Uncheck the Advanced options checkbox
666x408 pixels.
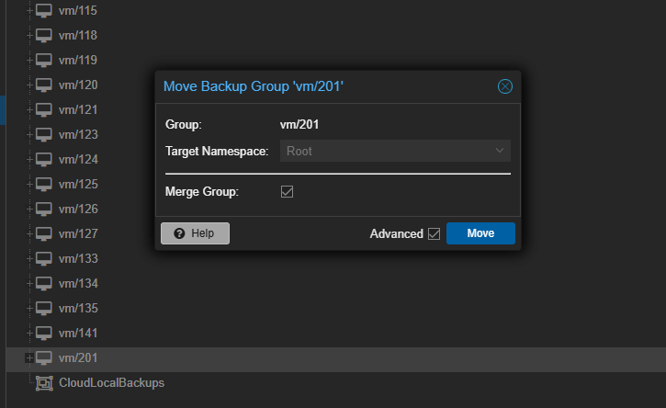pyautogui.click(x=434, y=233)
